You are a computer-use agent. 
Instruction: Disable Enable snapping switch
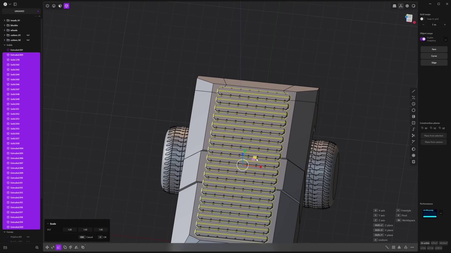pos(423,39)
